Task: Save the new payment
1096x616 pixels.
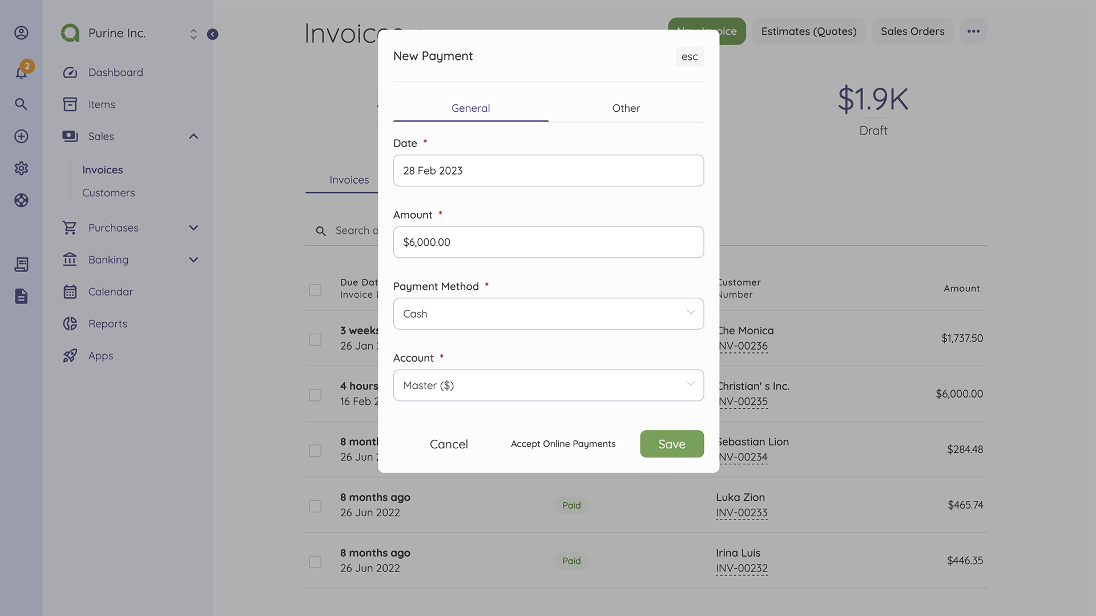Action: click(672, 444)
